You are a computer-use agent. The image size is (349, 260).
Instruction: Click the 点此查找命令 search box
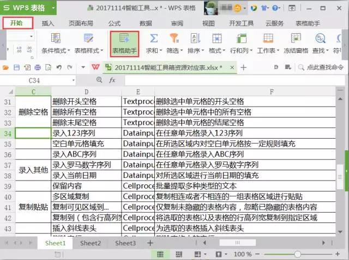tap(321, 67)
